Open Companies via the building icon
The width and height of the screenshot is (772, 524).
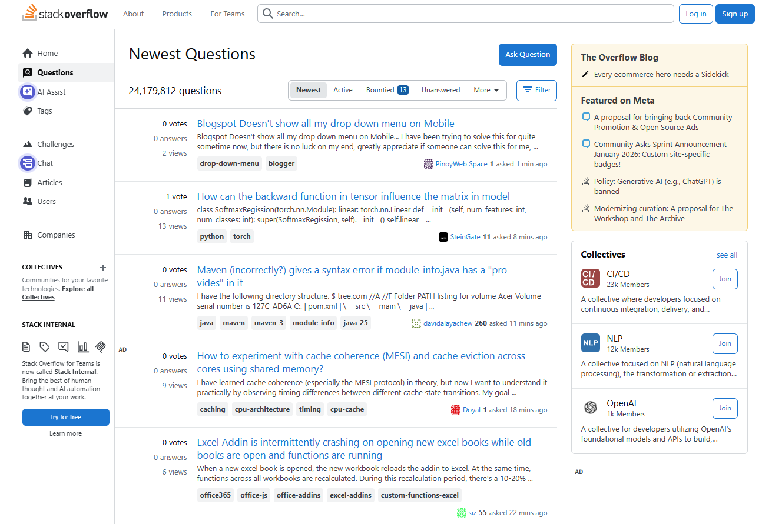(x=27, y=235)
